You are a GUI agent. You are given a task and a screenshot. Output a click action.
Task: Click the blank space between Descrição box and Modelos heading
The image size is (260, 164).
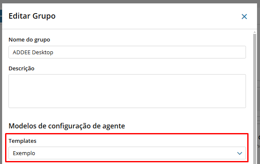pyautogui.click(x=127, y=115)
